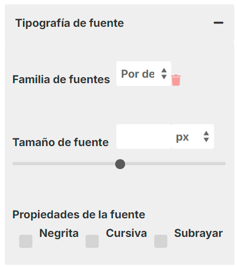This screenshot has width=237, height=267.
Task: Enable the Cursiva checkbox
Action: (x=92, y=241)
